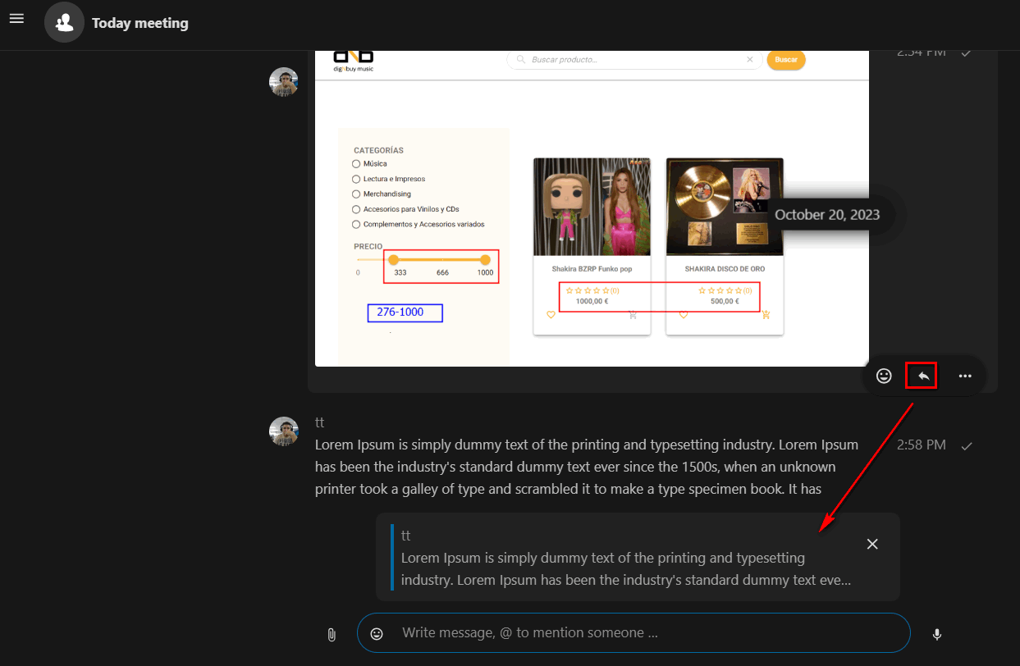This screenshot has height=666, width=1020.
Task: Select the Lorem Ipsum message text
Action: coord(587,467)
